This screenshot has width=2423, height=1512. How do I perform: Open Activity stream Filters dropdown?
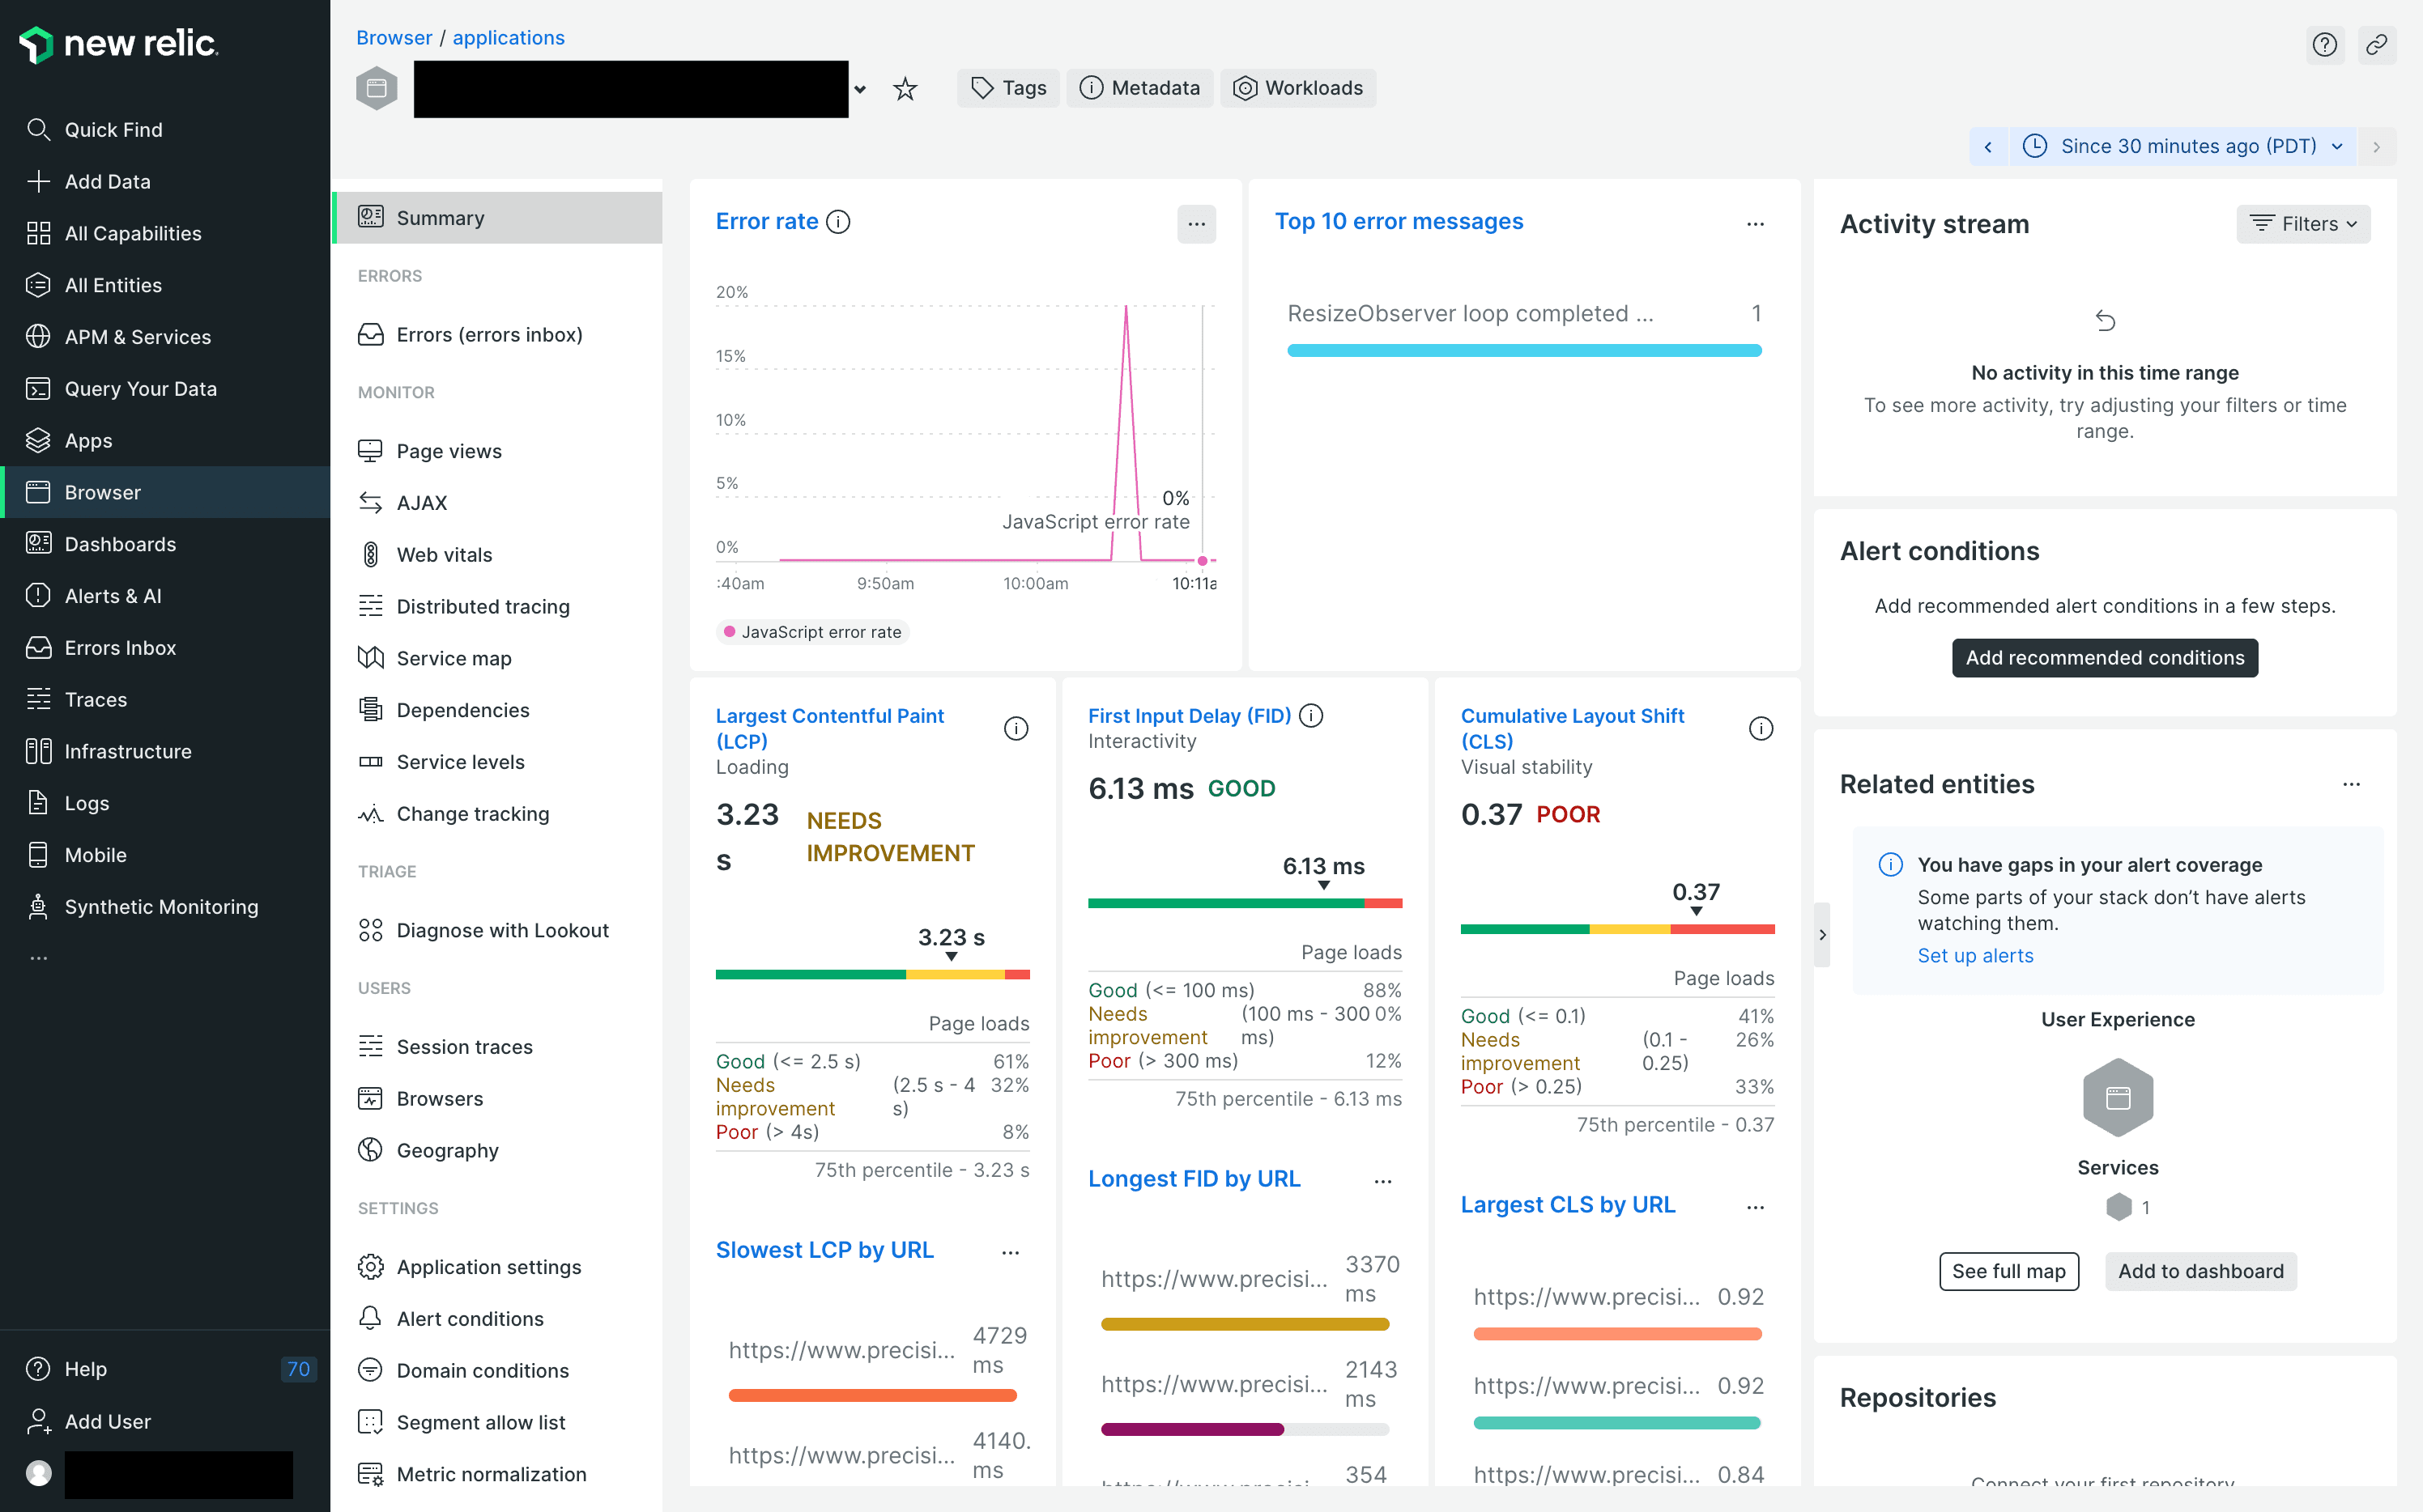[x=2303, y=224]
